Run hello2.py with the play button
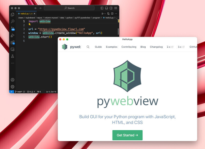 pyautogui.click(x=103, y=14)
